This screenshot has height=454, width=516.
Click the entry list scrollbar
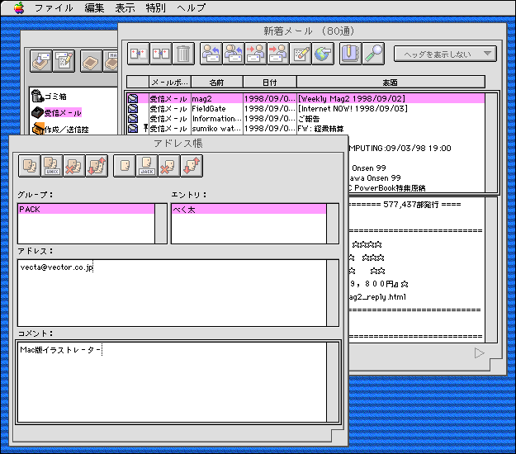(x=333, y=224)
